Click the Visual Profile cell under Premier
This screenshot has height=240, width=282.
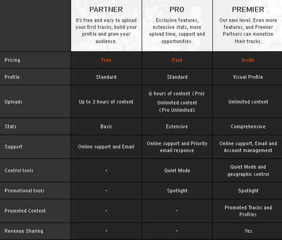[x=248, y=77]
